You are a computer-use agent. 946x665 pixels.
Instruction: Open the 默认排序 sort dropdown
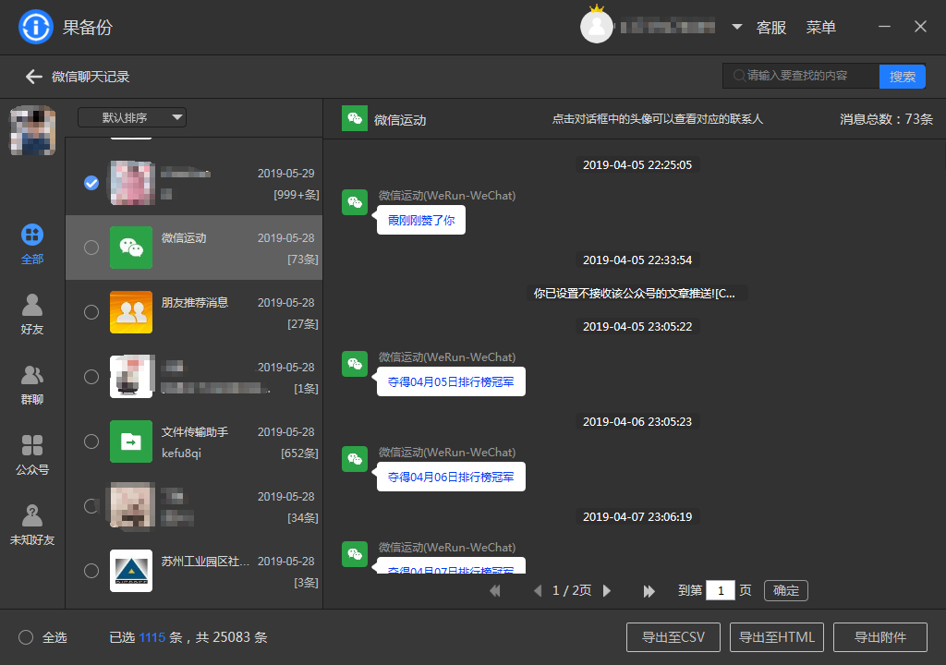pyautogui.click(x=132, y=117)
